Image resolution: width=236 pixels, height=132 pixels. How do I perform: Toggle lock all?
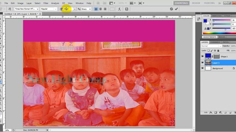(218, 51)
